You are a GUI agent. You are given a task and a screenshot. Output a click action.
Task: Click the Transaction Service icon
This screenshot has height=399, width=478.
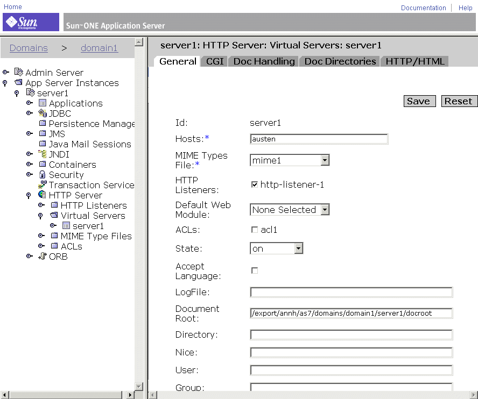[x=43, y=184]
